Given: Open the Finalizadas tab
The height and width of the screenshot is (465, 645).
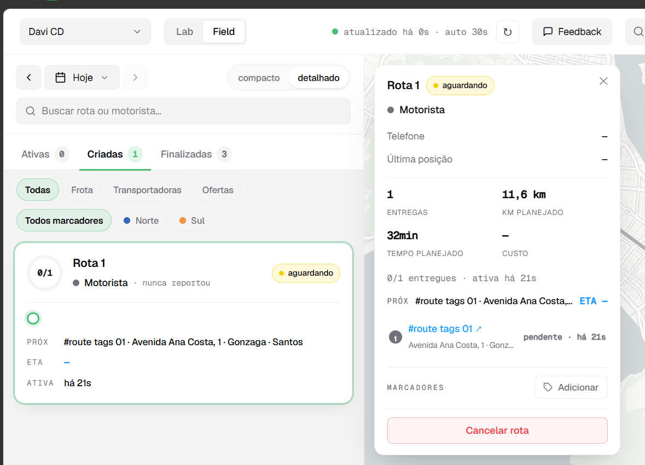Looking at the screenshot, I should pyautogui.click(x=196, y=154).
